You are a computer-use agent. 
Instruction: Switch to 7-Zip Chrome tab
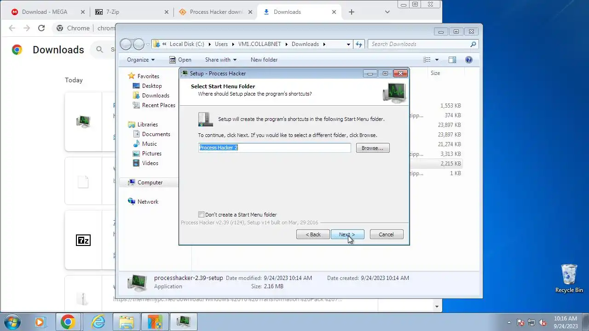point(131,12)
